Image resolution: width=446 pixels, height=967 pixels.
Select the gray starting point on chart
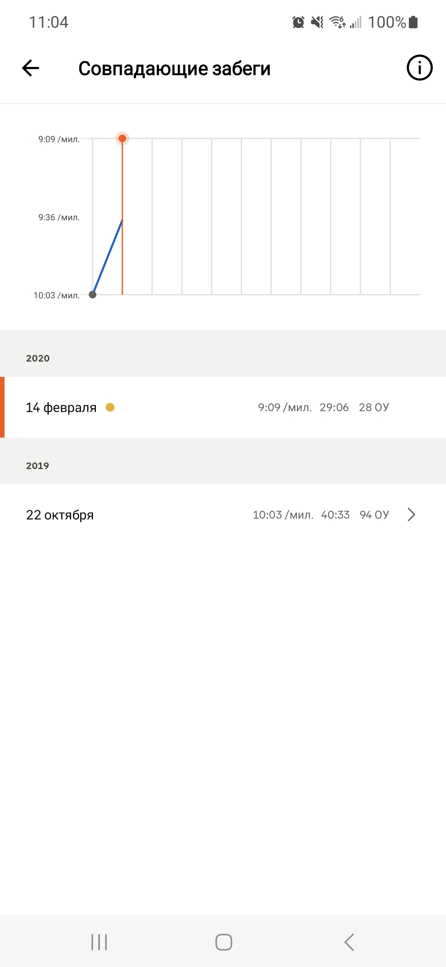tap(93, 295)
